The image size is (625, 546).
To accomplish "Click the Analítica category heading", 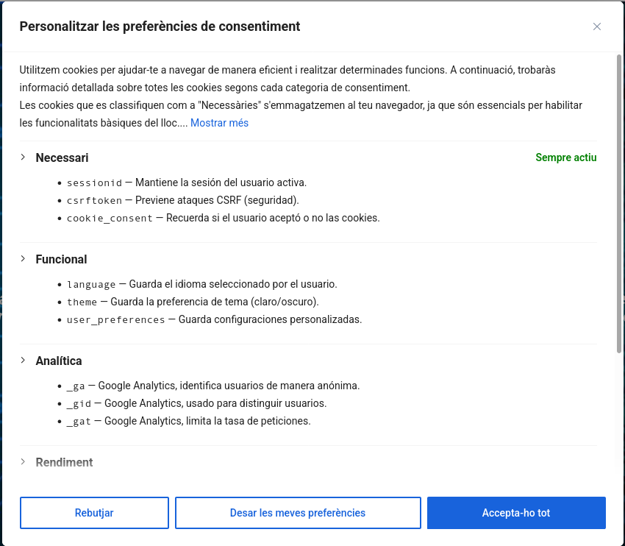I will click(x=59, y=361).
